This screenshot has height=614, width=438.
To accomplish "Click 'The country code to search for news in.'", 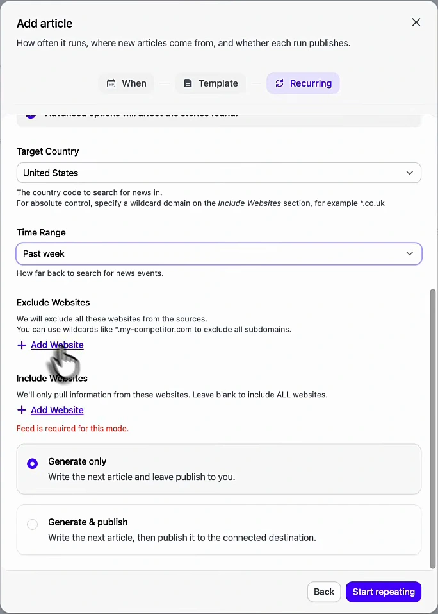I will pyautogui.click(x=89, y=192).
